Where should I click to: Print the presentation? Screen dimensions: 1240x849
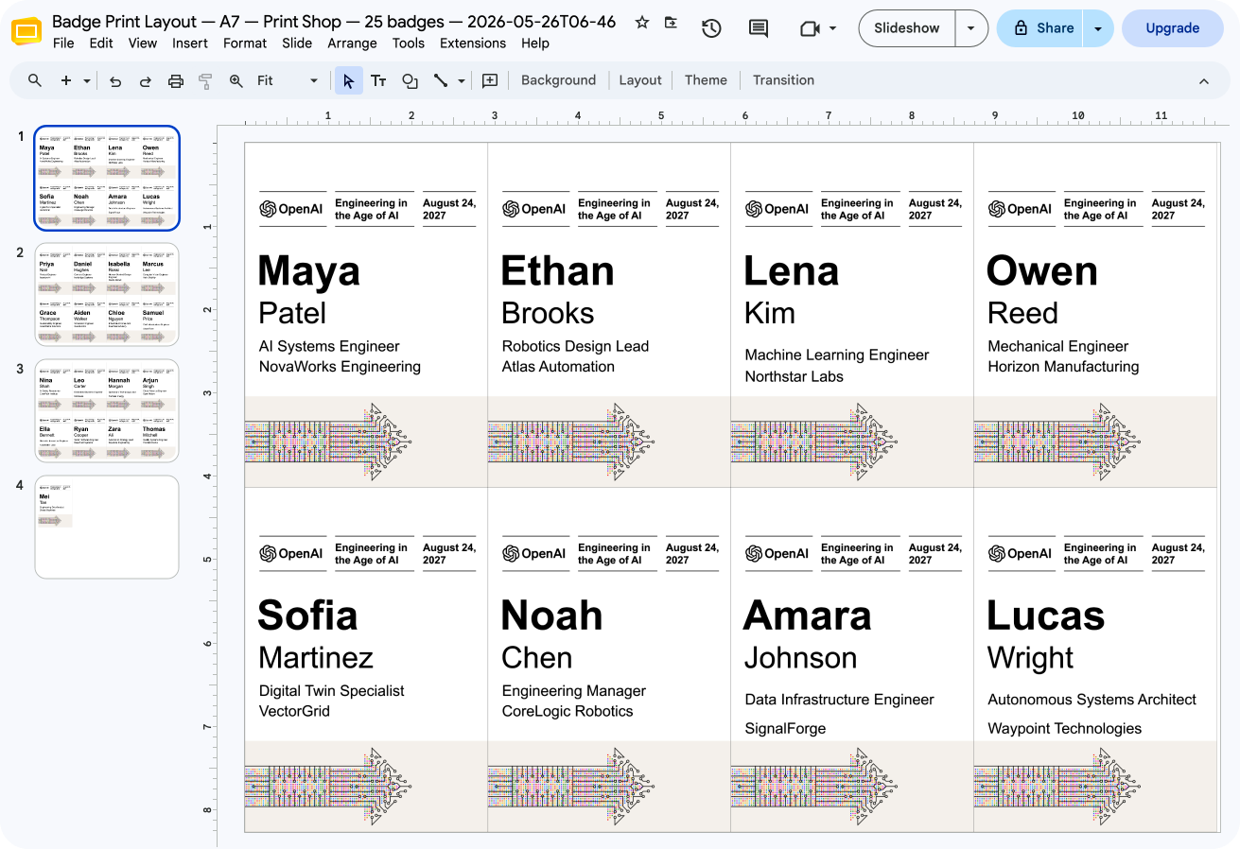(176, 80)
